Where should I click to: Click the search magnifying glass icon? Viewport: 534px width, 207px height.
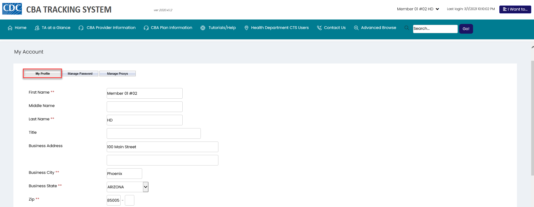coord(407,28)
